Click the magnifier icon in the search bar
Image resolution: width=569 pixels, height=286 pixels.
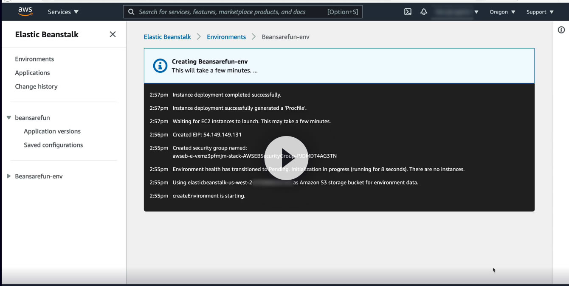(x=131, y=12)
